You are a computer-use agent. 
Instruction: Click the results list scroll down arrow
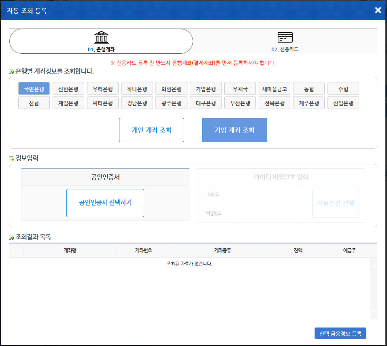(x=374, y=311)
